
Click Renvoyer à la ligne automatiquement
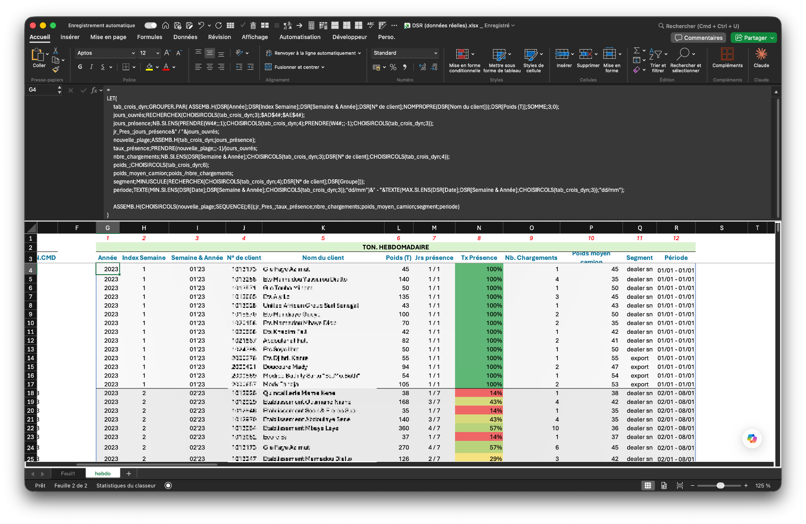[x=313, y=53]
